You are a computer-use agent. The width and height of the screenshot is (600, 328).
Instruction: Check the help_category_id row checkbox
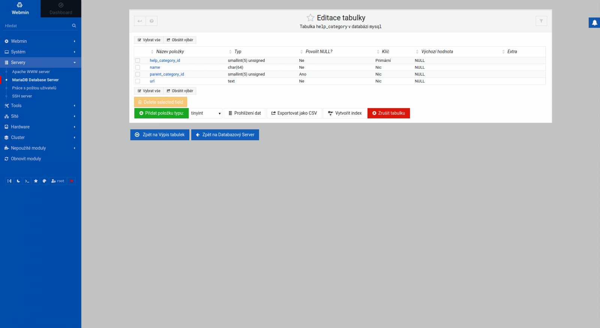click(138, 61)
